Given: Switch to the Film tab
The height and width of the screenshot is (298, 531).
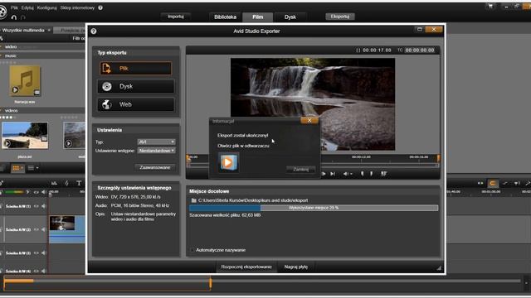Looking at the screenshot, I should click(x=258, y=17).
